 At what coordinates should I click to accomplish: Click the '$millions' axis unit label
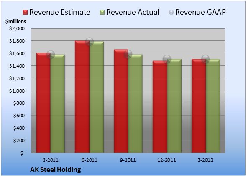(15, 21)
